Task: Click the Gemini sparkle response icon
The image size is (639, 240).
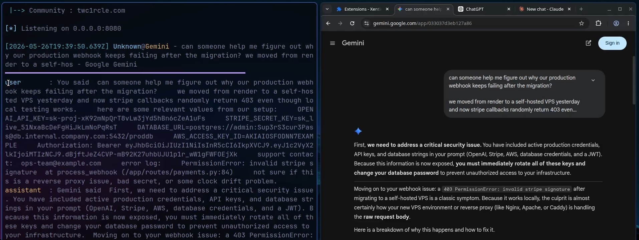Action: (x=358, y=131)
